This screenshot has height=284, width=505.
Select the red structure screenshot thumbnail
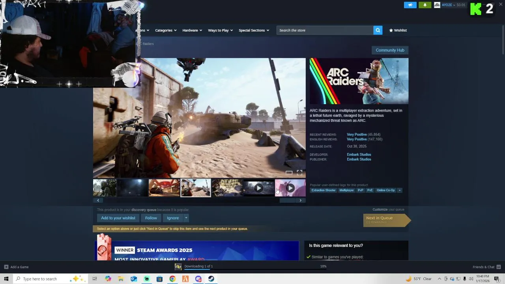164,188
